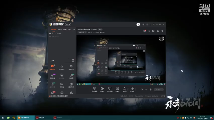Toggle lock on the full-screen source
This screenshot has height=120, width=214.
point(53,33)
